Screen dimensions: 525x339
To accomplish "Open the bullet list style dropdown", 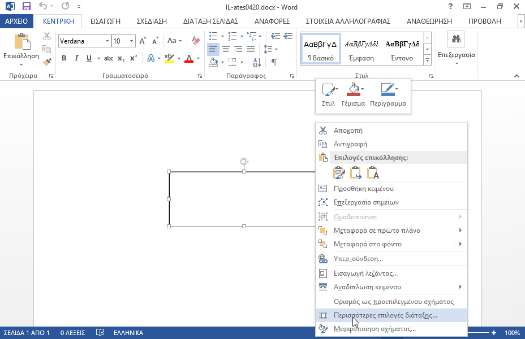I will (222, 36).
